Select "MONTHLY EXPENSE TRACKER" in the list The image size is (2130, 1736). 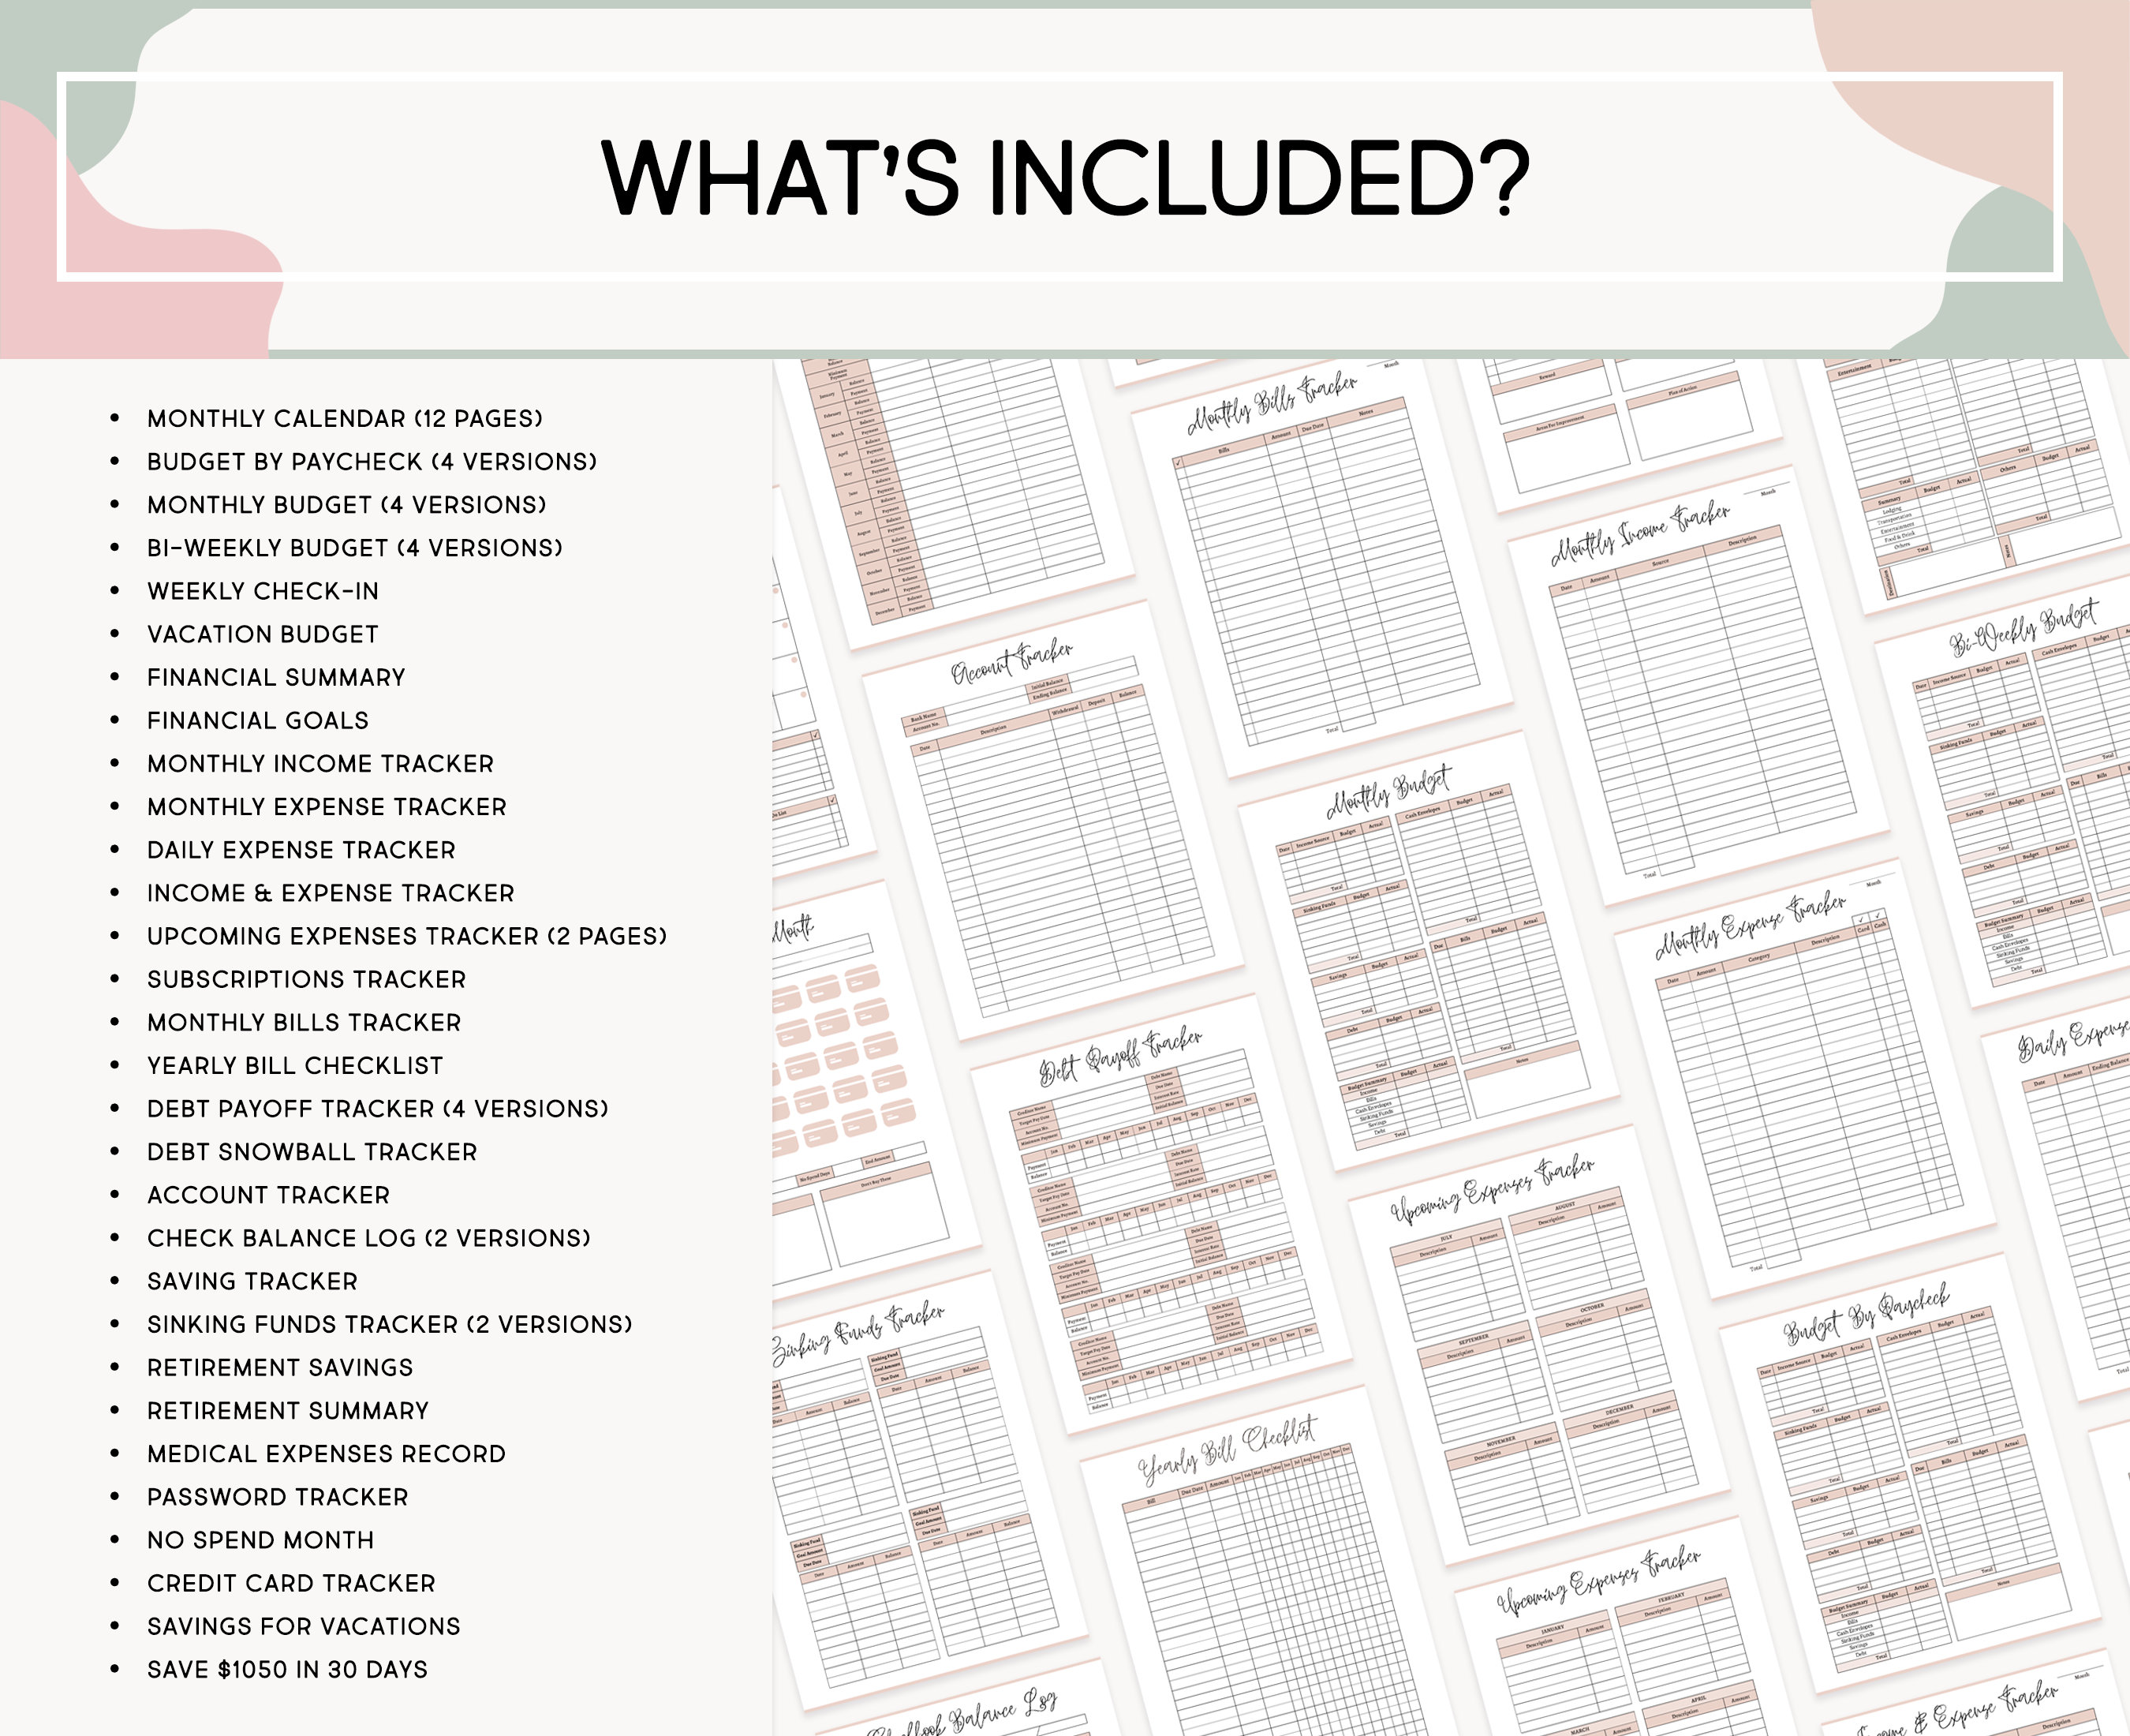327,807
